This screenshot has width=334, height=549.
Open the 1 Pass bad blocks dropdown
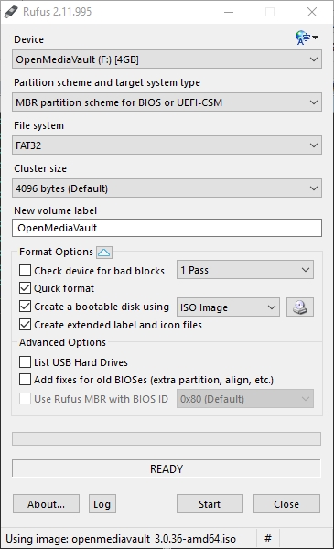245,270
